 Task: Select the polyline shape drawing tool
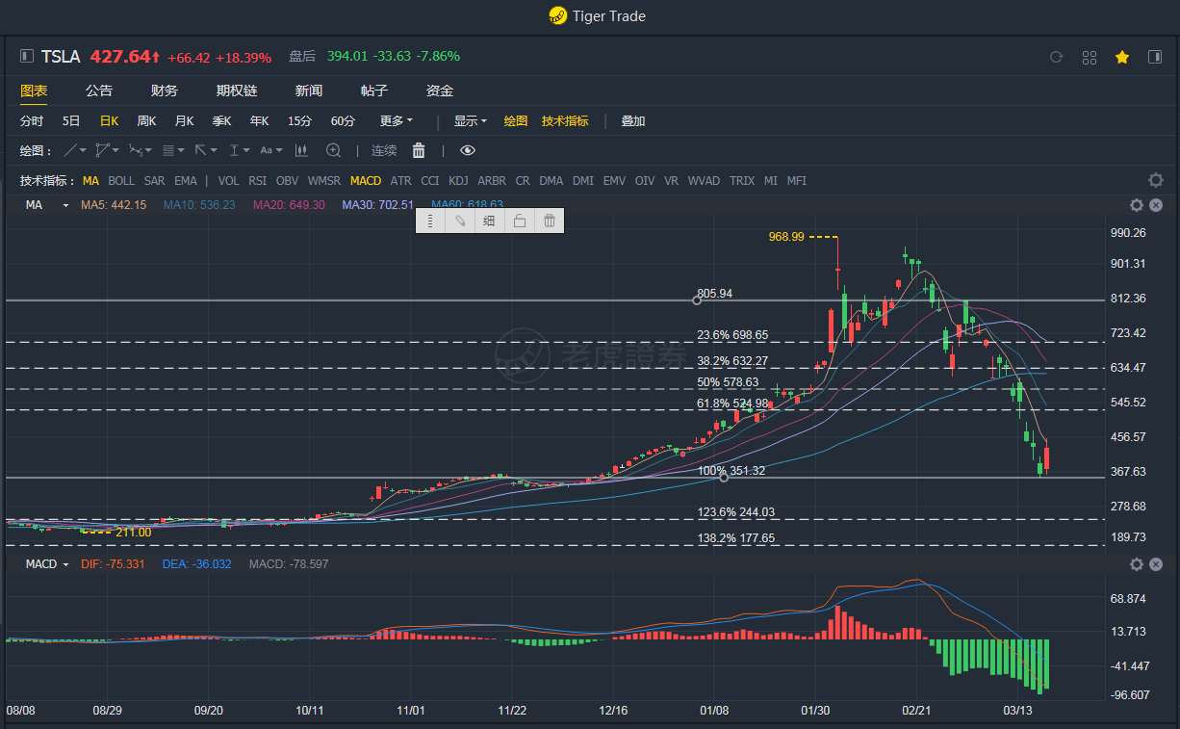click(x=102, y=150)
